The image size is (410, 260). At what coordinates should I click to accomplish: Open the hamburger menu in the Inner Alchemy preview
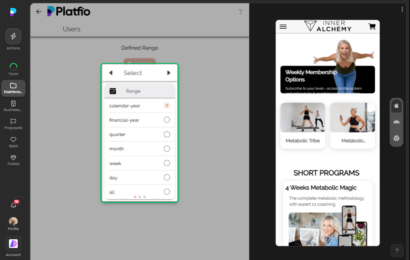point(283,27)
